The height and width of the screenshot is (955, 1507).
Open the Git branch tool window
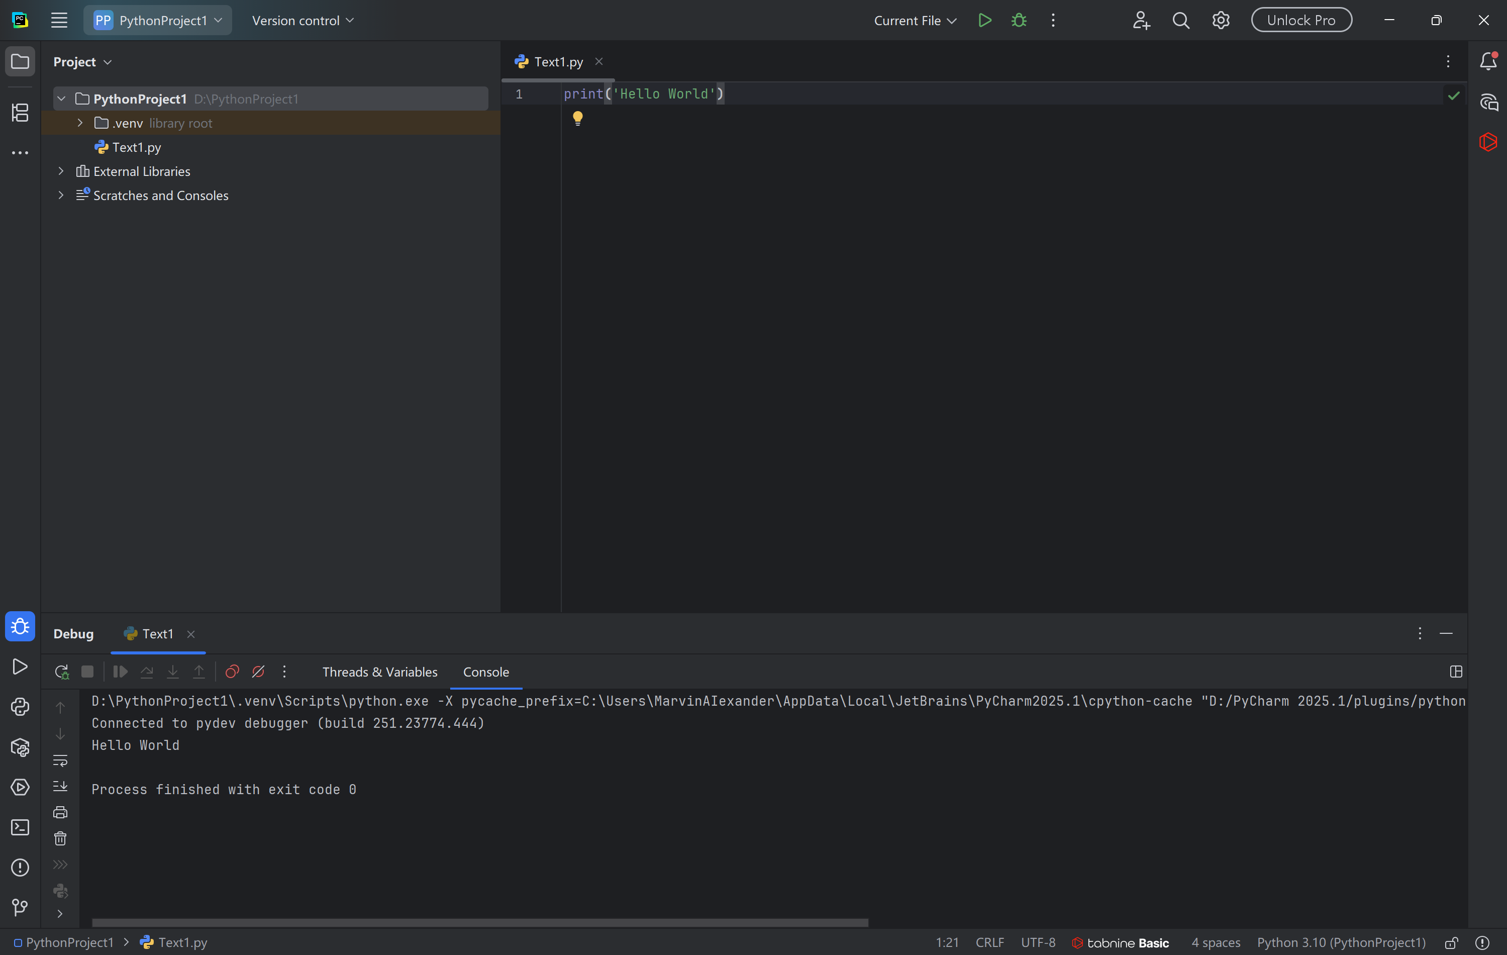[x=20, y=907]
